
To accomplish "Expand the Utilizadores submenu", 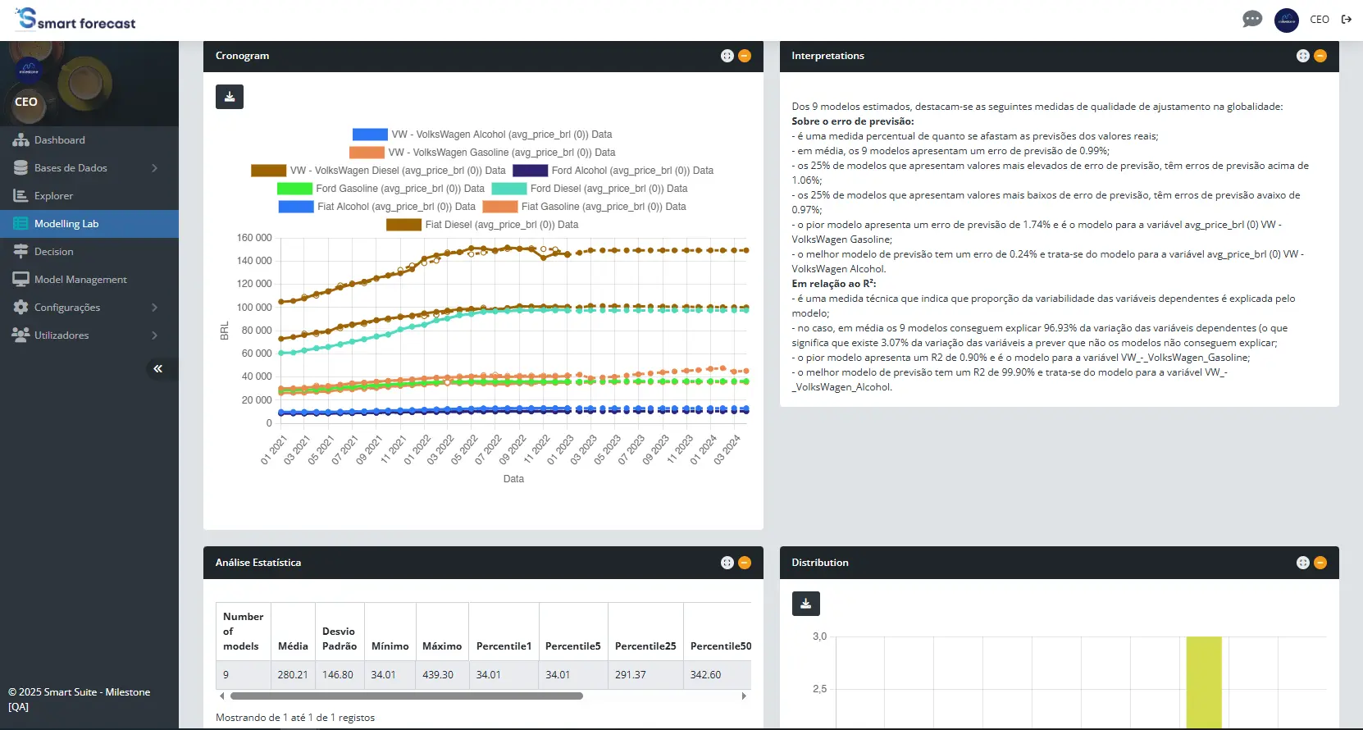I will 154,335.
